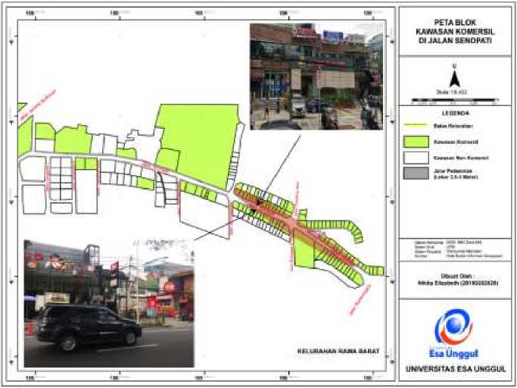517x388 pixels.
Task: Click the scale bar below north arrow
Action: click(x=453, y=99)
